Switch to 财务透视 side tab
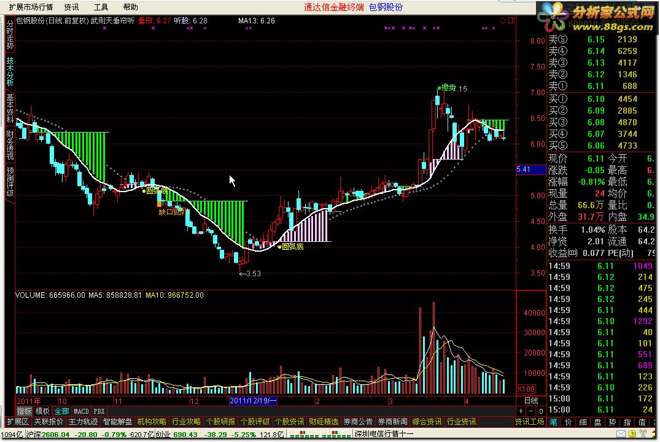This screenshot has width=660, height=442. pyautogui.click(x=10, y=145)
